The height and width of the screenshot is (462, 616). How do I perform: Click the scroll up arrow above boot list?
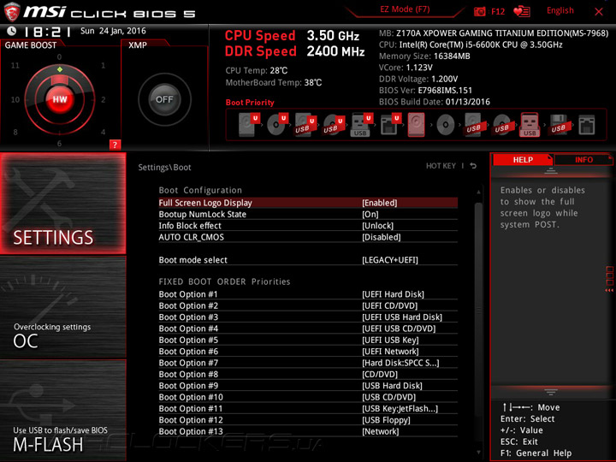click(x=478, y=192)
